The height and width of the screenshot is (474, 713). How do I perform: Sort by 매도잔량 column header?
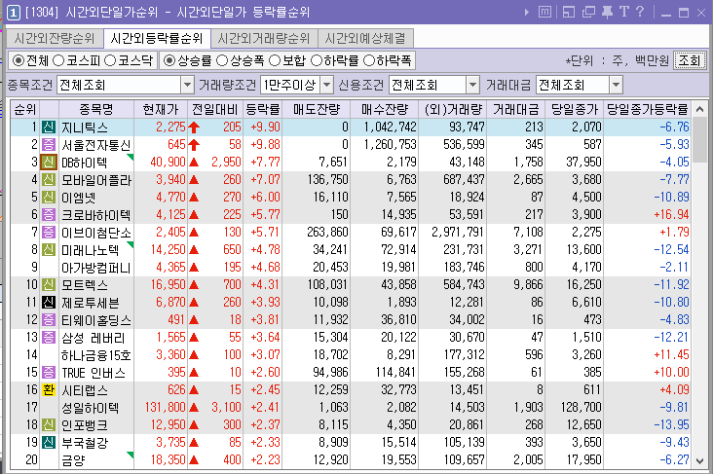[317, 110]
